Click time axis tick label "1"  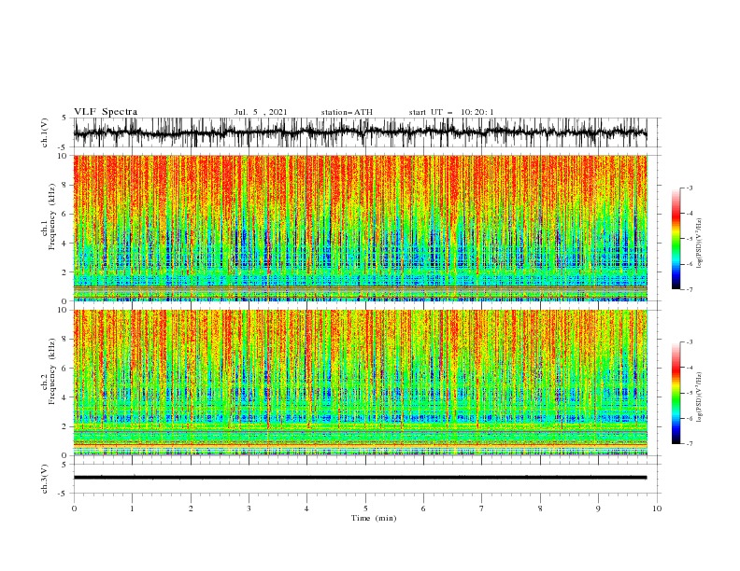[132, 508]
